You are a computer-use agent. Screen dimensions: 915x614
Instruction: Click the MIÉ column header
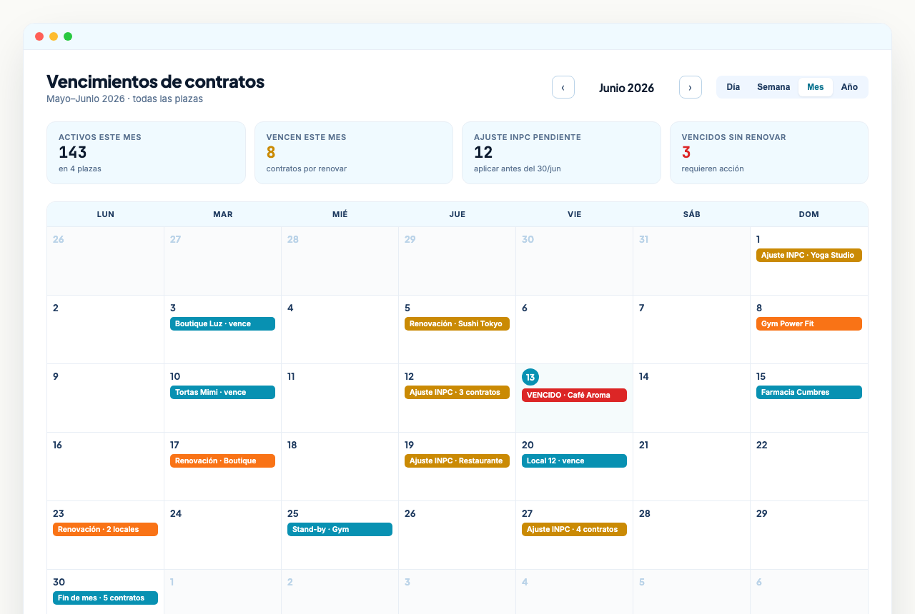point(340,214)
